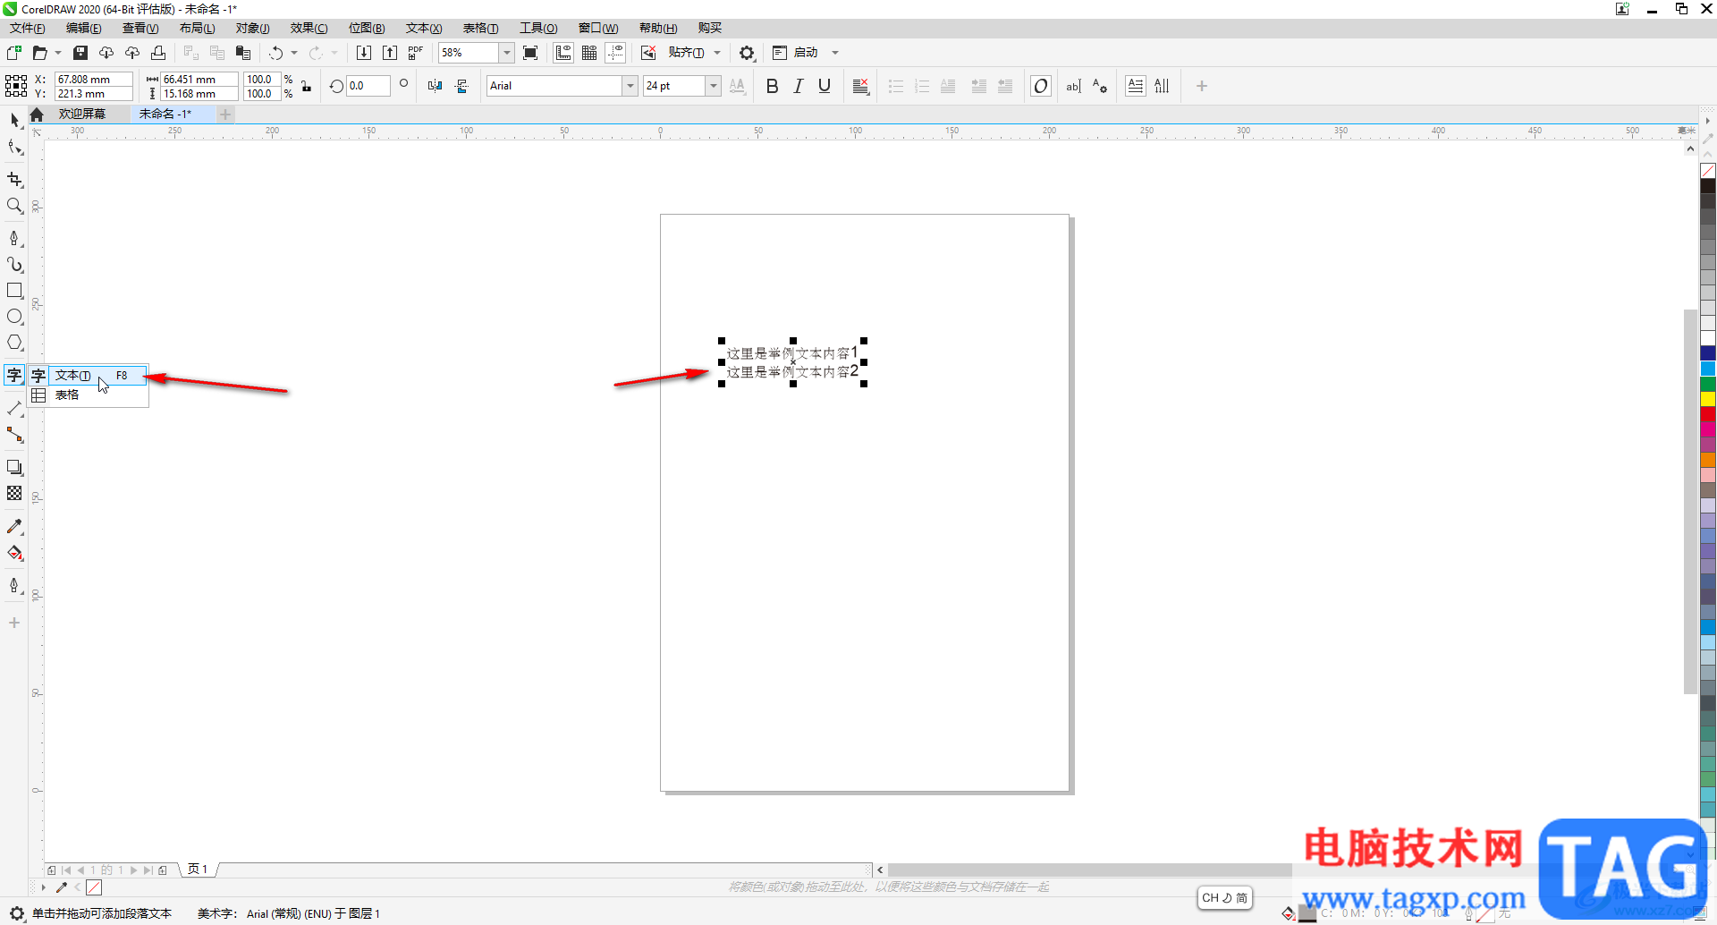The height and width of the screenshot is (925, 1717).
Task: Select the Crop tool
Action: click(14, 180)
